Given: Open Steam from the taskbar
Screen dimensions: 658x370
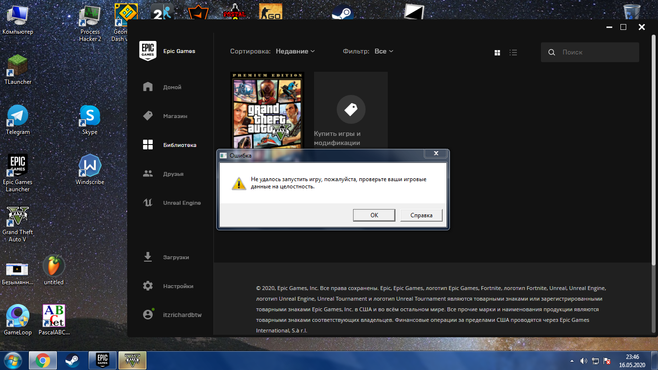Looking at the screenshot, I should click(73, 360).
